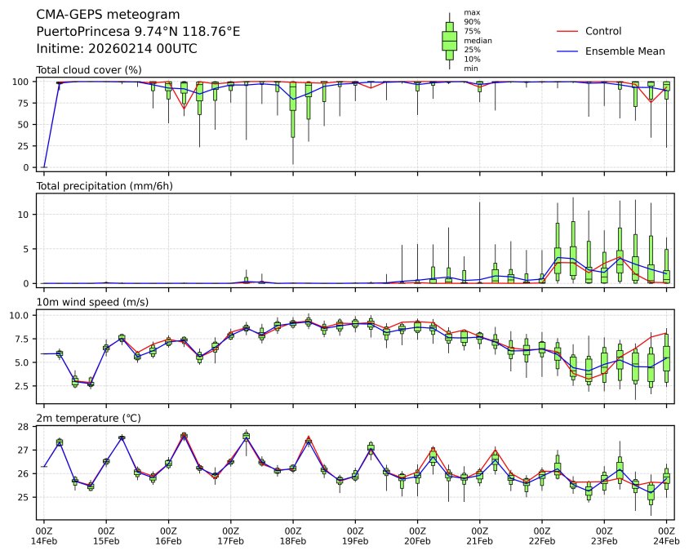Select the Ensemble Mean legend label
Screen dimensions: 689x555
tap(625, 51)
